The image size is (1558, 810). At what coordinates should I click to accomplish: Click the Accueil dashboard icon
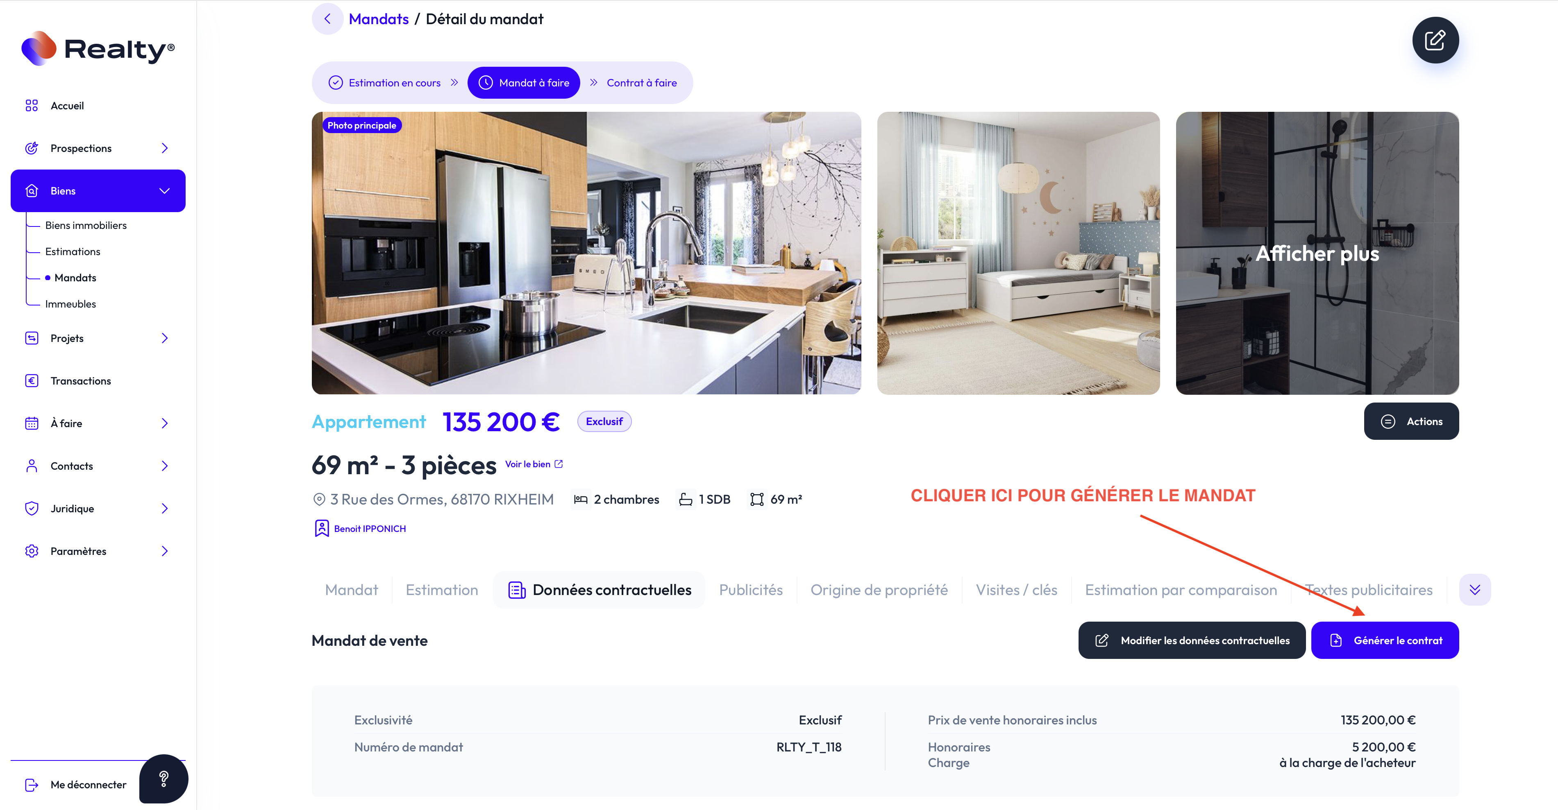tap(32, 106)
